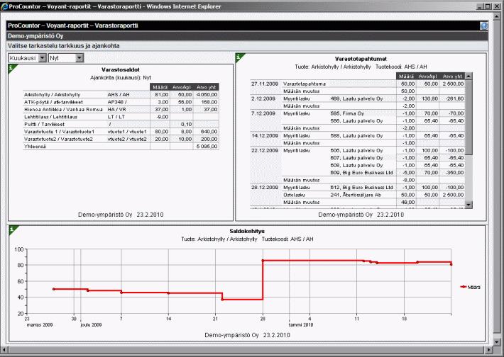Click the Arvo yht header in Varastosaldot
504x357 pixels.
pyautogui.click(x=206, y=87)
